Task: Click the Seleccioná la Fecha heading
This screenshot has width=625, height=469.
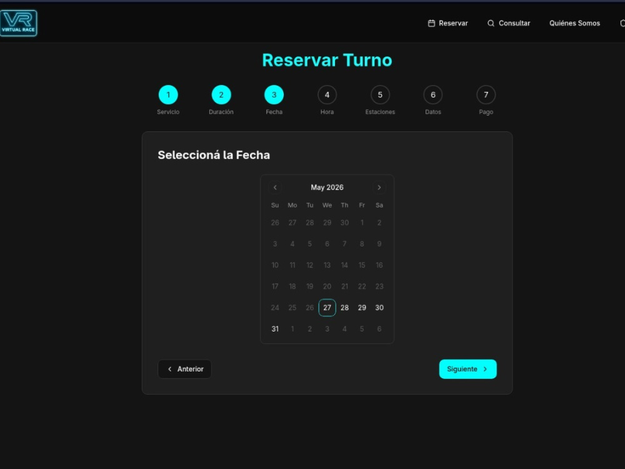Action: tap(214, 155)
